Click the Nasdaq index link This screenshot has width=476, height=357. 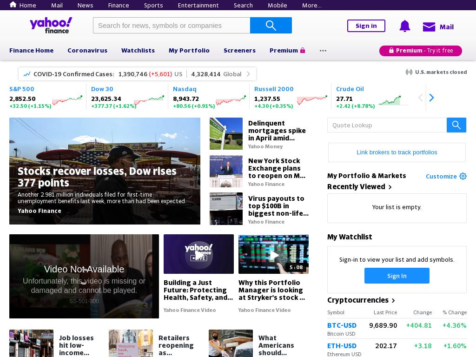185,89
